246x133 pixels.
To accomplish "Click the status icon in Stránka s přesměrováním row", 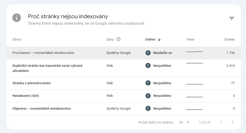I will [x=148, y=83].
